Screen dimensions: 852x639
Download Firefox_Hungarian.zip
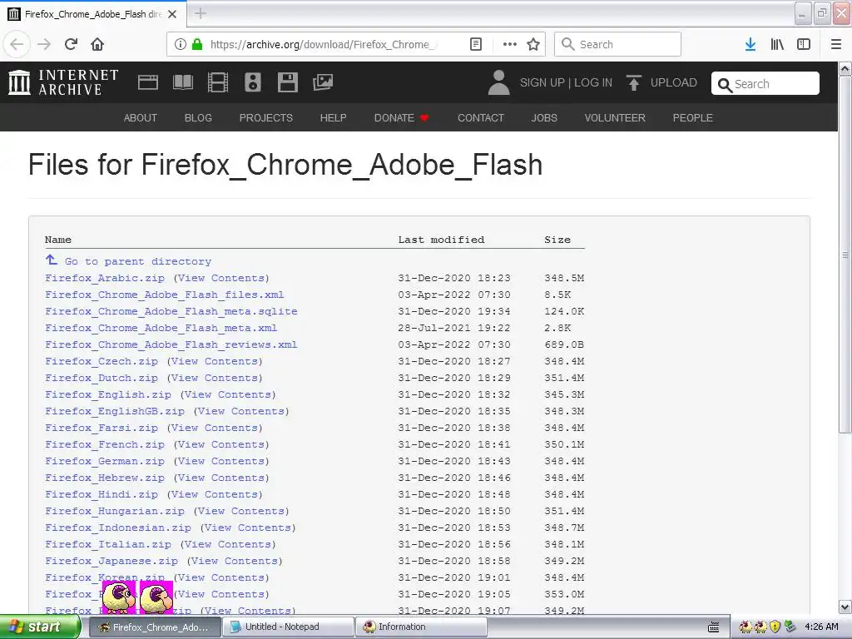[115, 511]
